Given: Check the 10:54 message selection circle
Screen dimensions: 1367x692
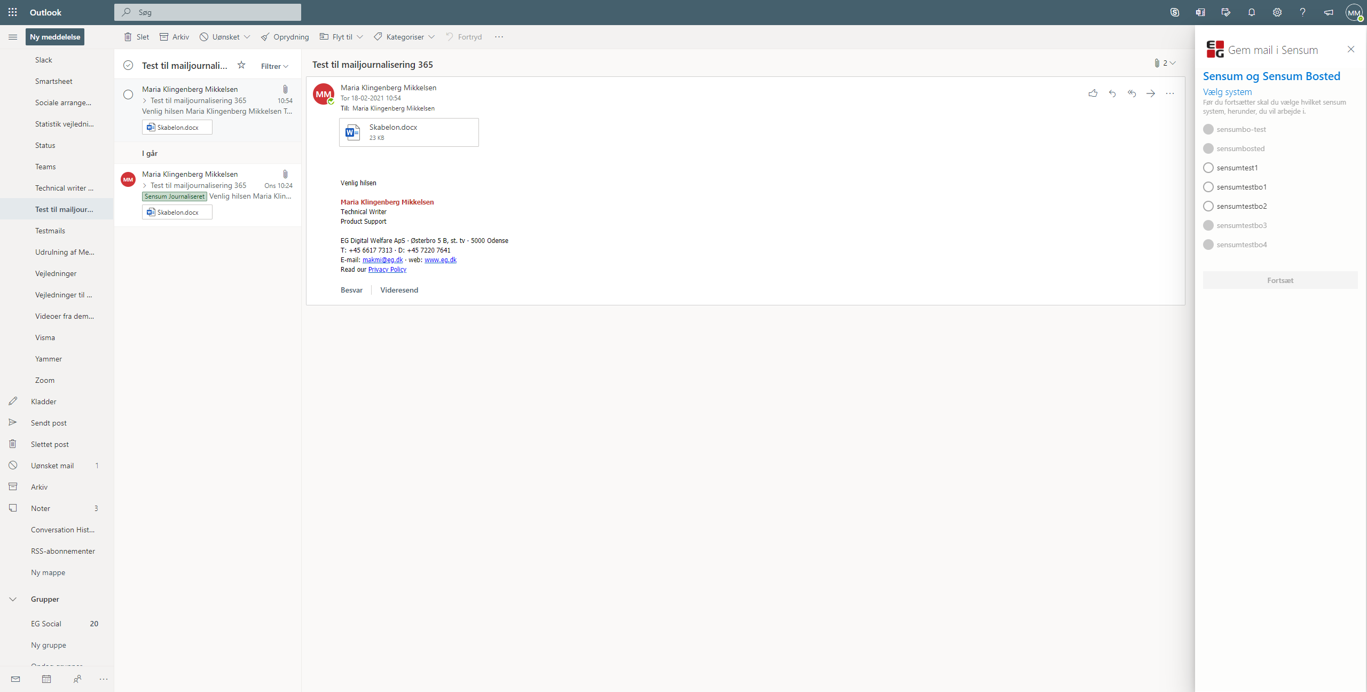Looking at the screenshot, I should point(128,95).
